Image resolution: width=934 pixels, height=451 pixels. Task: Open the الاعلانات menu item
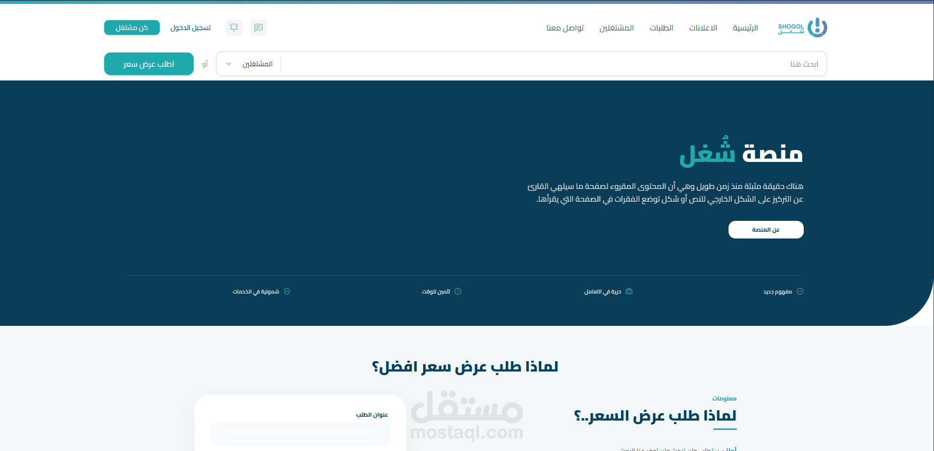coord(703,27)
